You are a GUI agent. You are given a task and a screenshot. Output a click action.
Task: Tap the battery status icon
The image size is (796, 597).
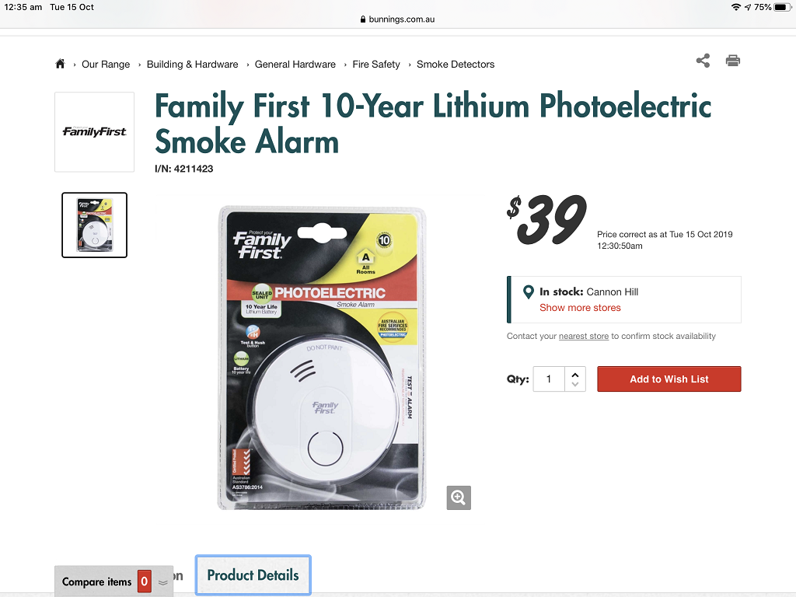point(782,7)
